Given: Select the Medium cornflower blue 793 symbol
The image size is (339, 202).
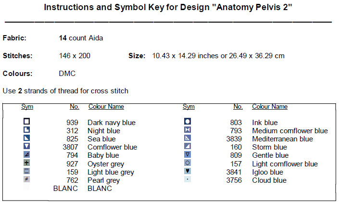Looking at the screenshot, I should [x=188, y=130].
